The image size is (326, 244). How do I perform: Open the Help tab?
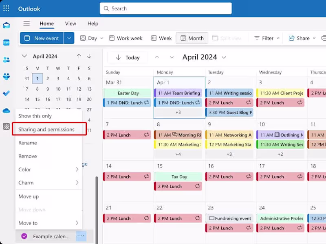click(x=93, y=24)
